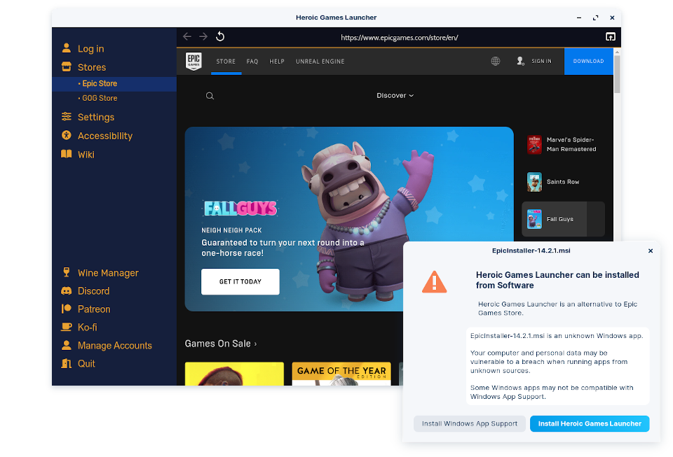The width and height of the screenshot is (673, 457).
Task: Click the Epic Games logo
Action: point(193,62)
